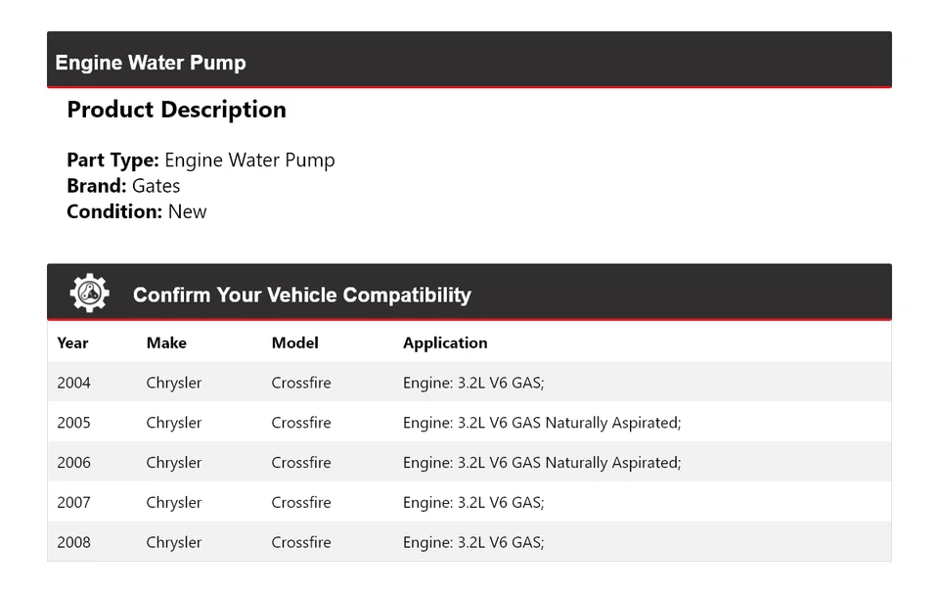The height and width of the screenshot is (593, 939).
Task: Click the Make column header
Action: [x=166, y=342]
